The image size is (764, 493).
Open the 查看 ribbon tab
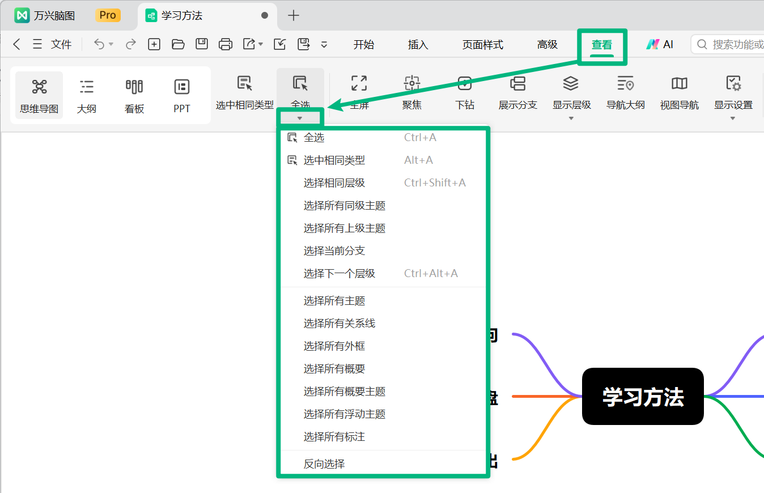pos(602,45)
